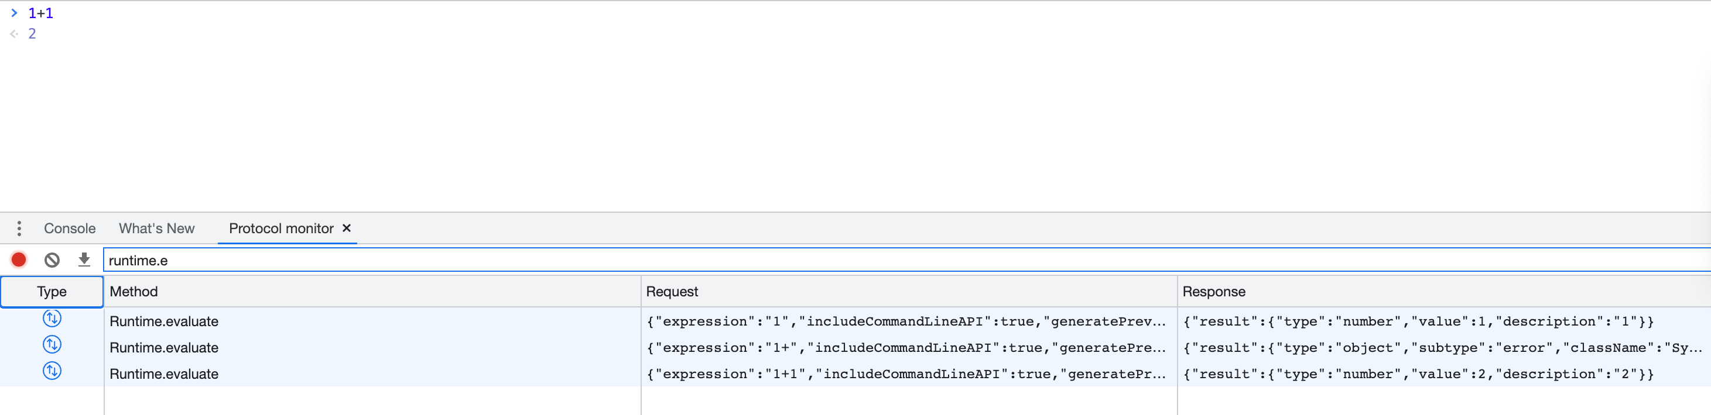Click the first row's request-response arrows icon
Image resolution: width=1711 pixels, height=415 pixels.
pyautogui.click(x=52, y=319)
